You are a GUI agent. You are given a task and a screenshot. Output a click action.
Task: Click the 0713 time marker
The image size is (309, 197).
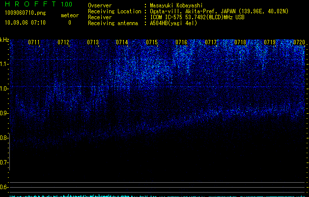tap(93, 42)
